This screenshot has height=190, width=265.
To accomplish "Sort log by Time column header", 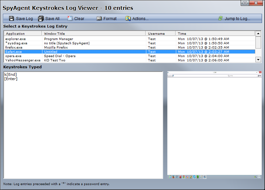I will tap(215, 33).
